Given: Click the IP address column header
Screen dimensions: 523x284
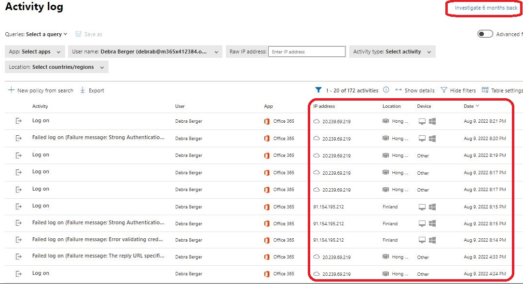Looking at the screenshot, I should [x=324, y=106].
